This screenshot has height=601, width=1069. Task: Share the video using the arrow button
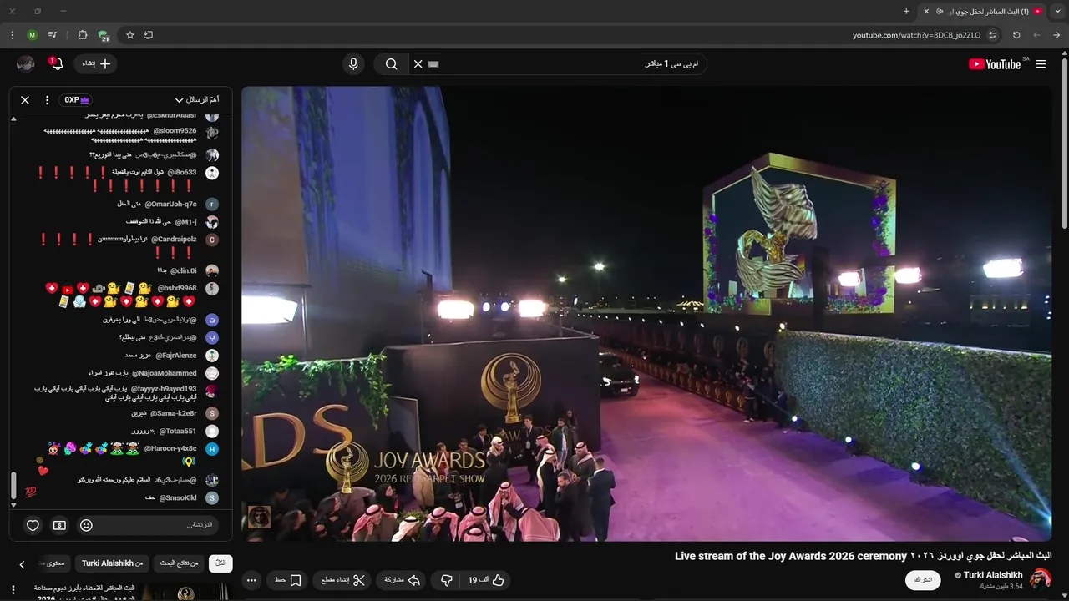click(403, 580)
